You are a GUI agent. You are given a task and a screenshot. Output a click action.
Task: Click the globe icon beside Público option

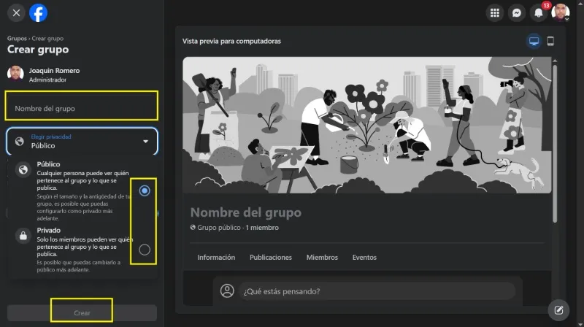pyautogui.click(x=23, y=170)
